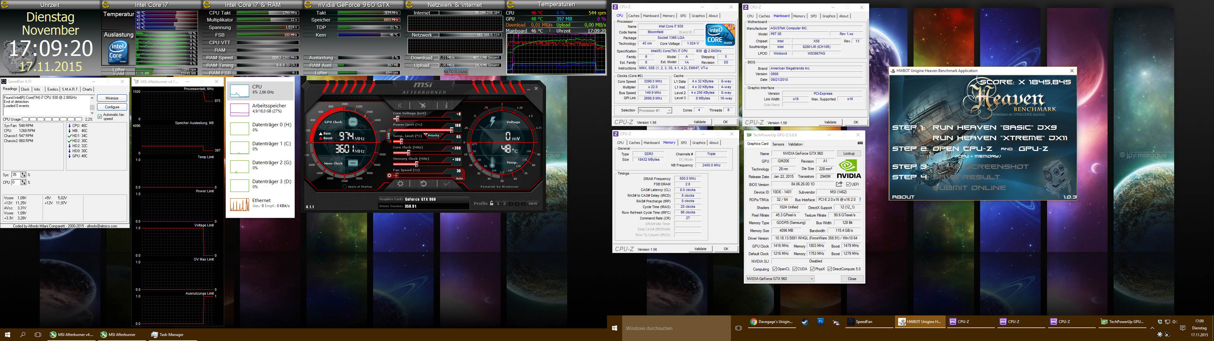Image resolution: width=1214 pixels, height=341 pixels.
Task: Click Validate in CPU-Z Memory window
Action: tap(700, 249)
